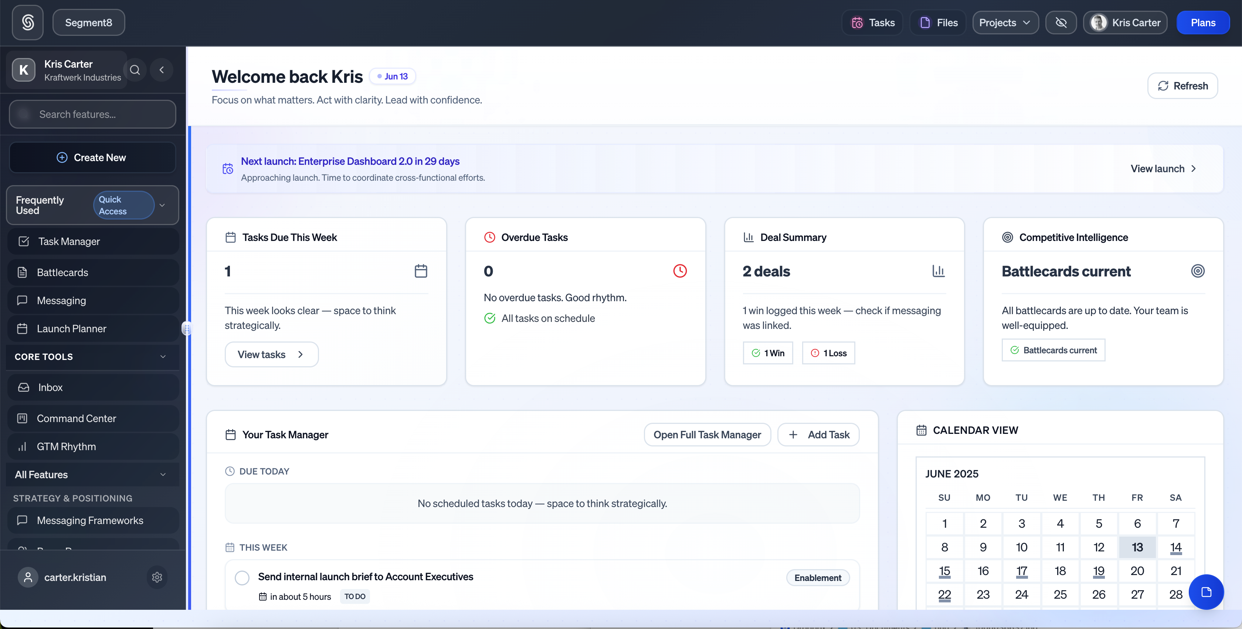The width and height of the screenshot is (1242, 629).
Task: Click the Segment8 spiral logo icon
Action: (x=27, y=22)
